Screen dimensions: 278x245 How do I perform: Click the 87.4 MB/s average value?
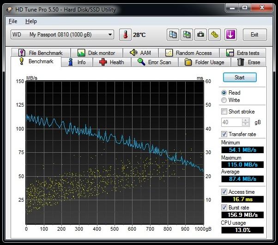click(x=242, y=179)
